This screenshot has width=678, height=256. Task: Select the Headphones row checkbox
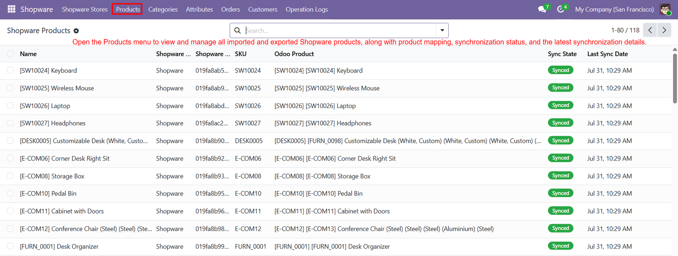(x=10, y=123)
